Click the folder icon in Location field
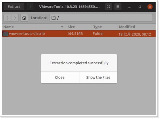159x118 pixels. pos(53,18)
